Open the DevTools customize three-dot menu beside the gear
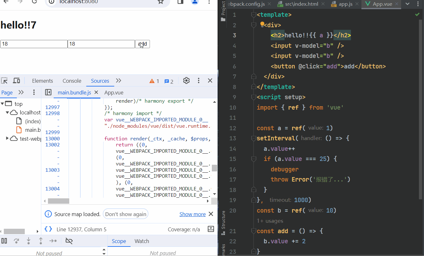The height and width of the screenshot is (256, 424). (199, 81)
